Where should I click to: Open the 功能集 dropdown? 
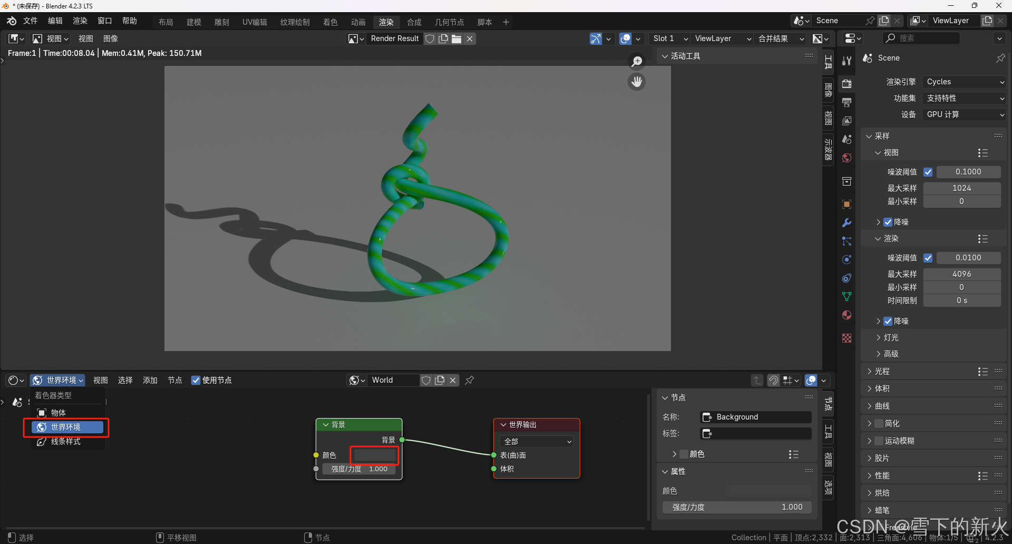point(965,98)
